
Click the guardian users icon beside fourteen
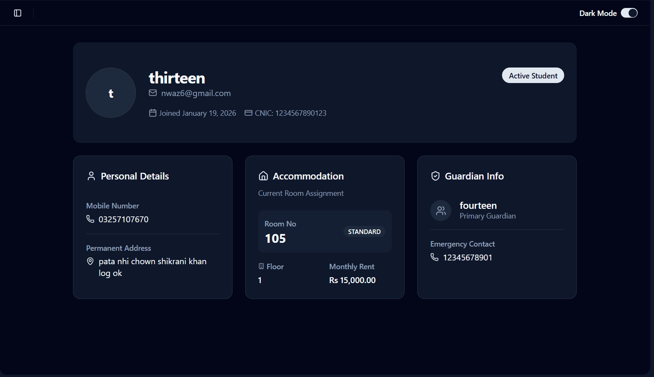coord(441,211)
